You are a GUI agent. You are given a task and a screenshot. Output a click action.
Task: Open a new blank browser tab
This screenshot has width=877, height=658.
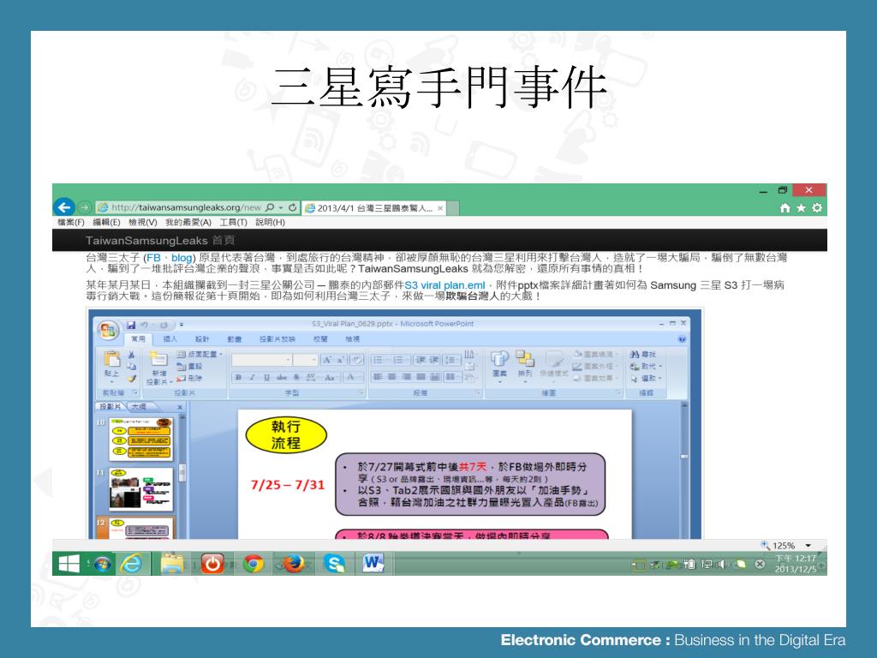tap(453, 208)
